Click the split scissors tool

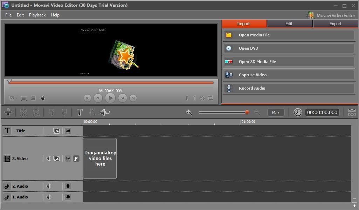click(23, 112)
